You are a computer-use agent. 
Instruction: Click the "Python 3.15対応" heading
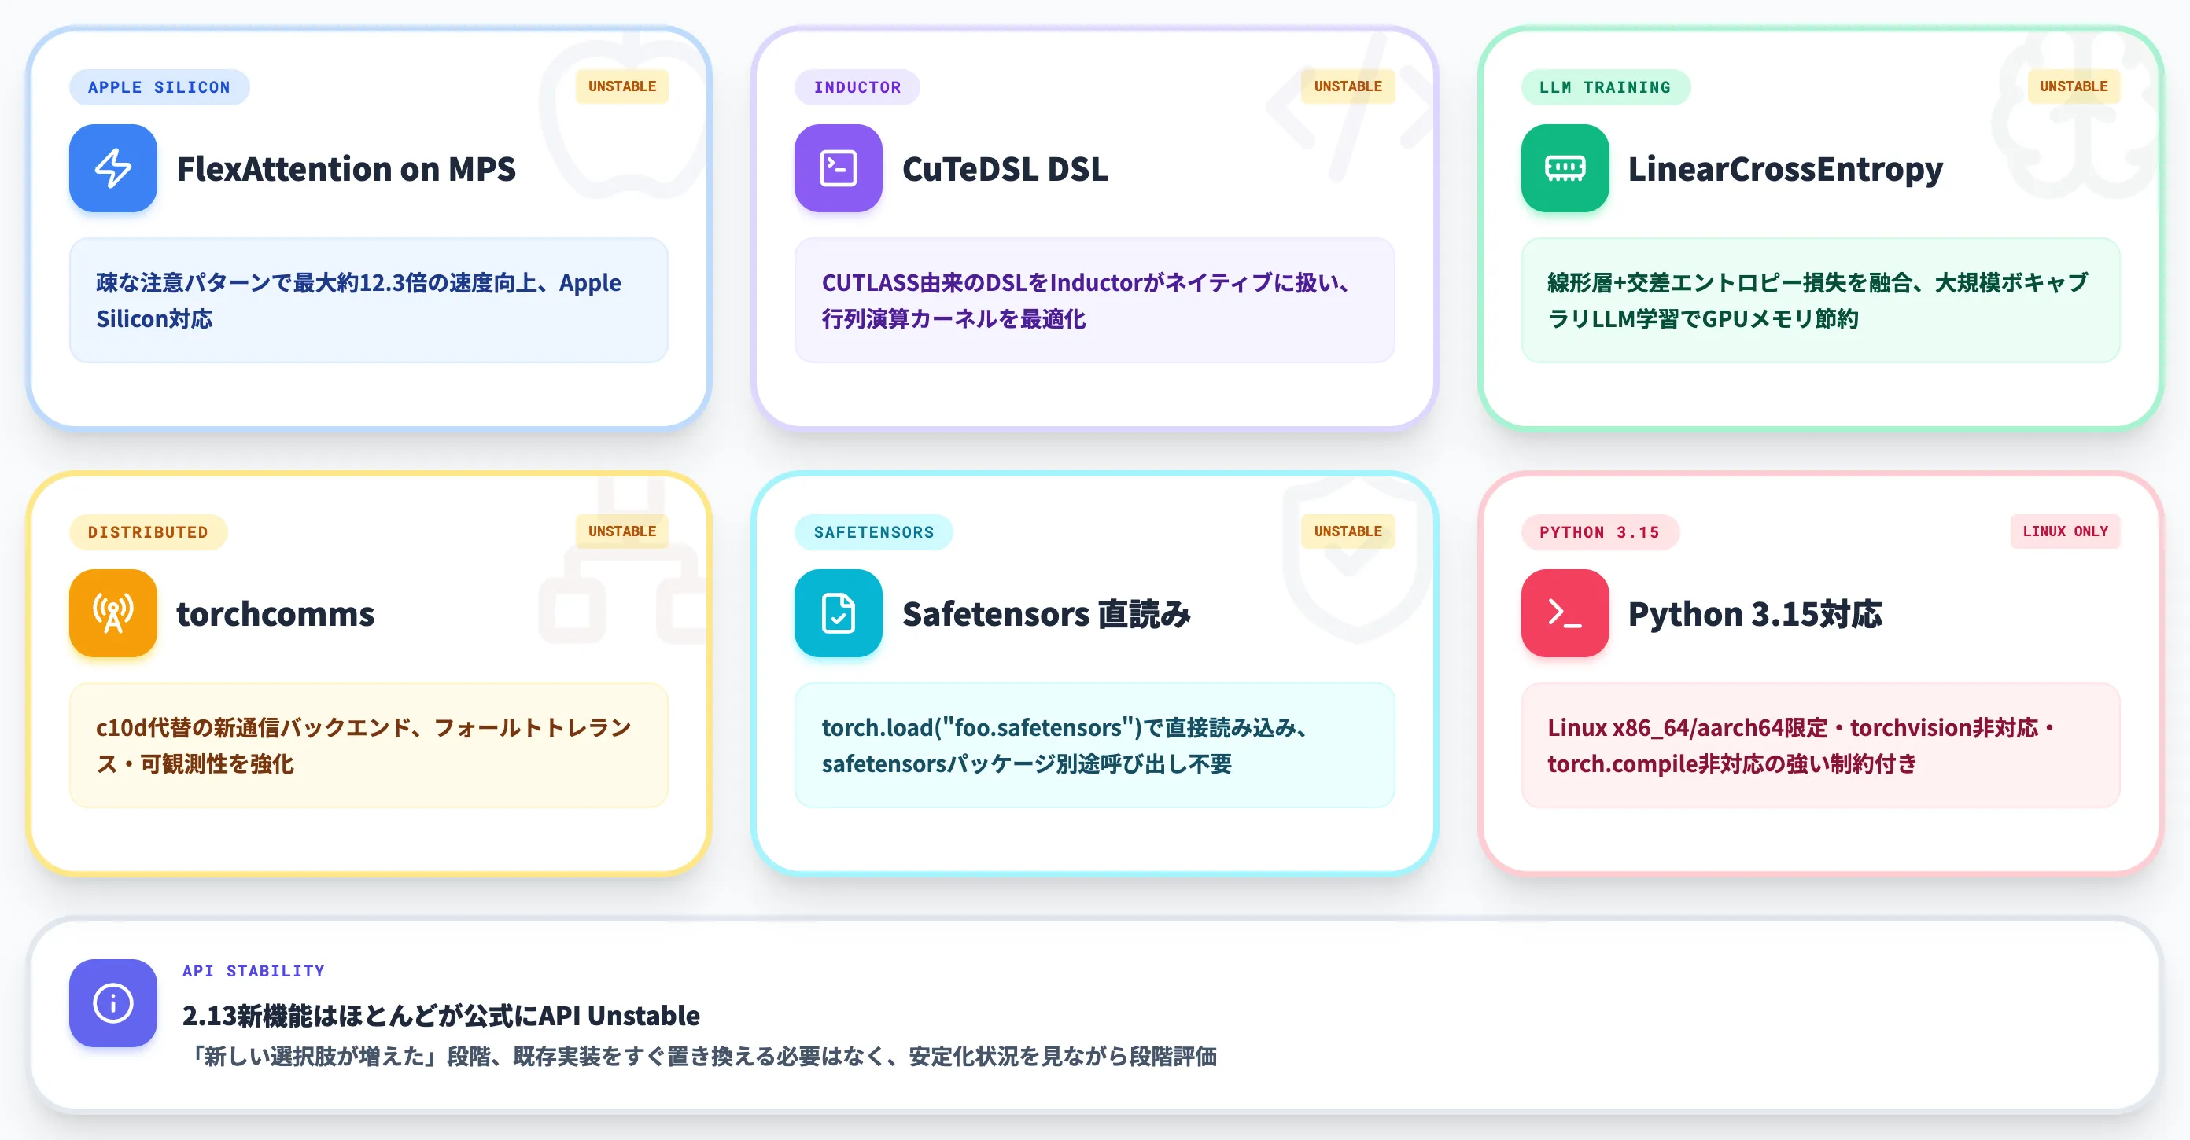(x=1755, y=614)
